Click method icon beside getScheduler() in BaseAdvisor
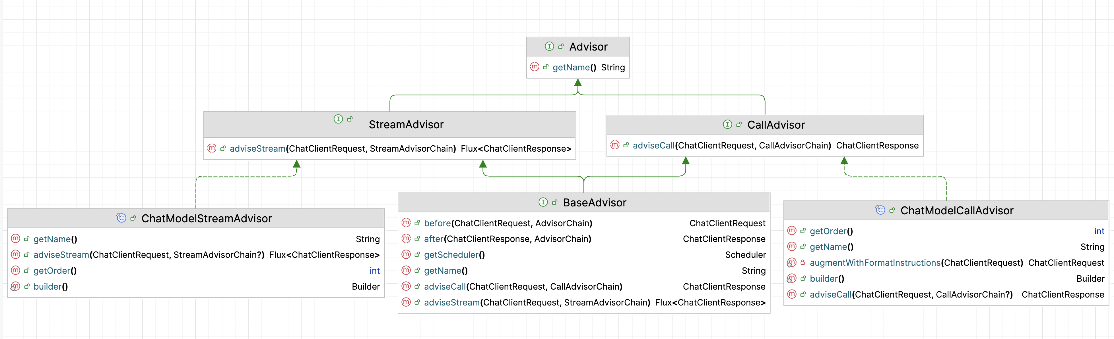Screen dimensions: 1114x339 [406, 254]
